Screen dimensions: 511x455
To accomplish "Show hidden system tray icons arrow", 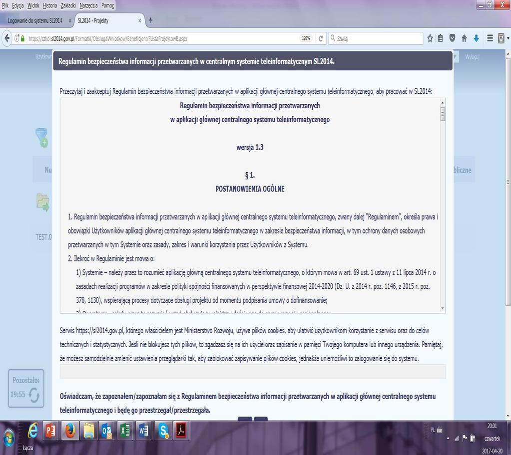I will (448, 439).
